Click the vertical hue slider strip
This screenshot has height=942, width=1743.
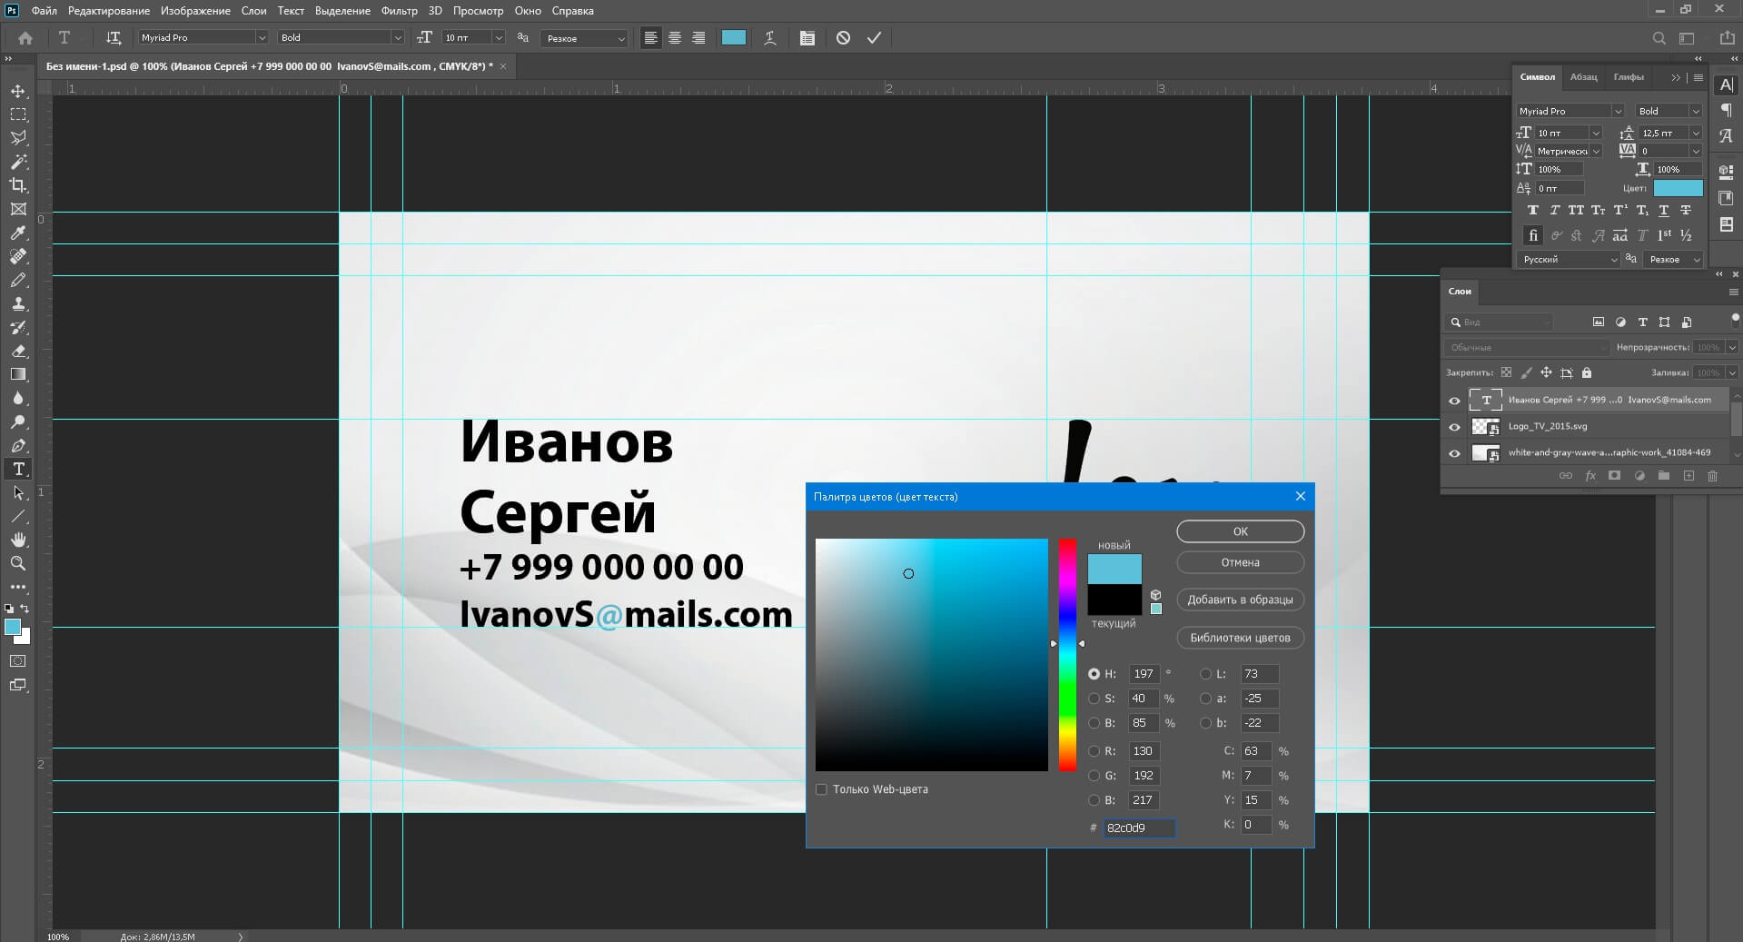[1067, 655]
